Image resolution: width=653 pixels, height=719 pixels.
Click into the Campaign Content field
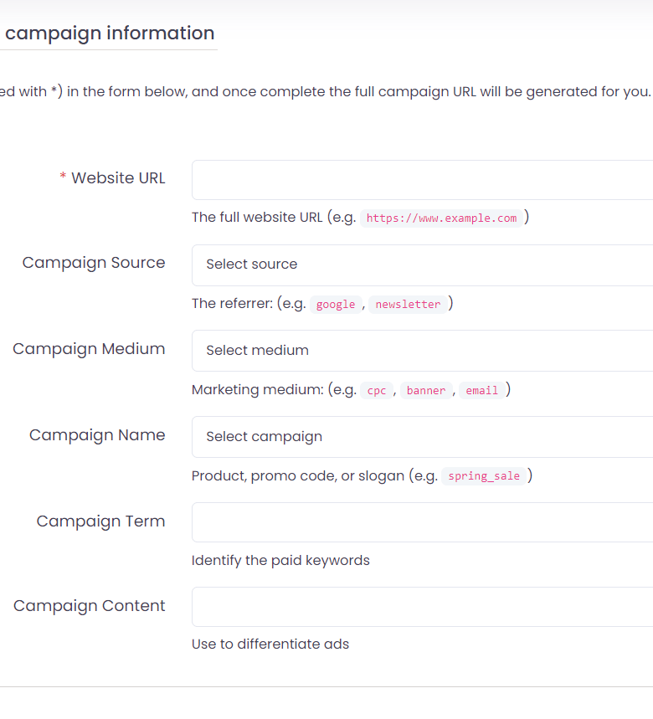pyautogui.click(x=422, y=607)
